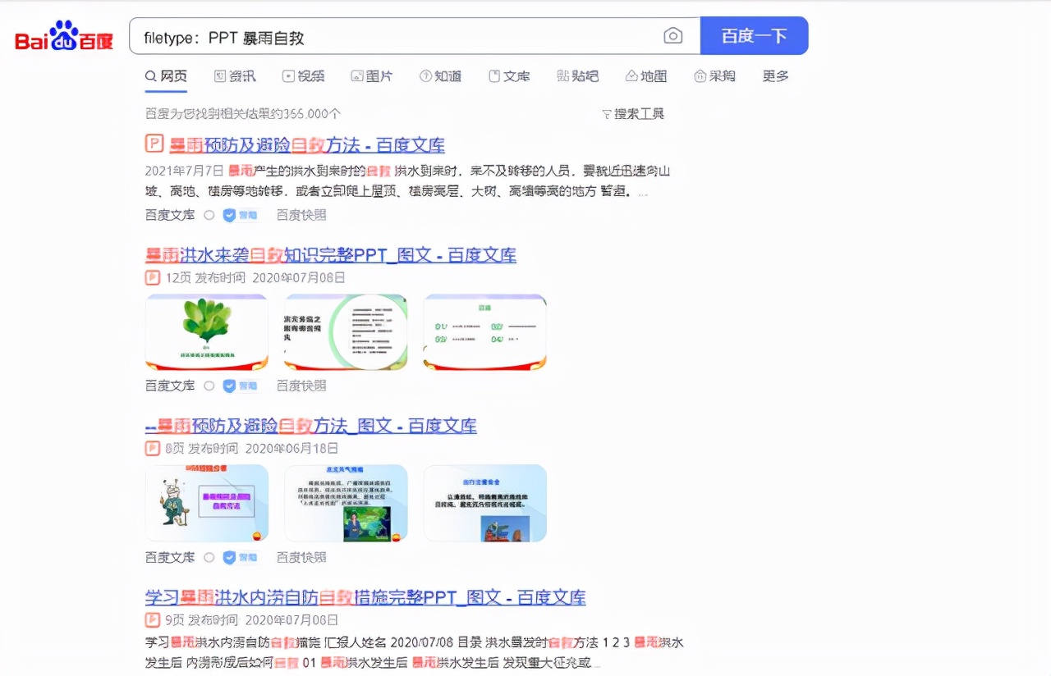1051x676 pixels.
Task: Click the magnifier icon beside the 网页 tab
Action: 149,75
